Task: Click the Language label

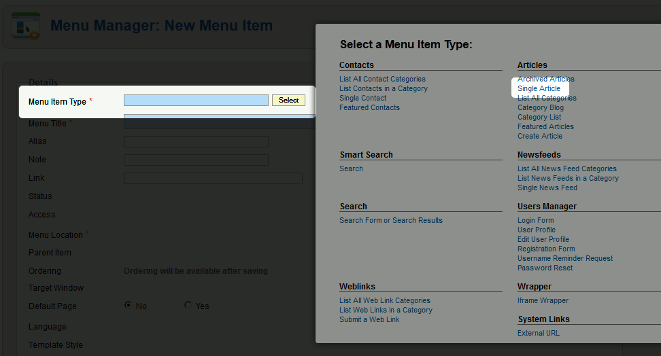Action: [x=47, y=327]
